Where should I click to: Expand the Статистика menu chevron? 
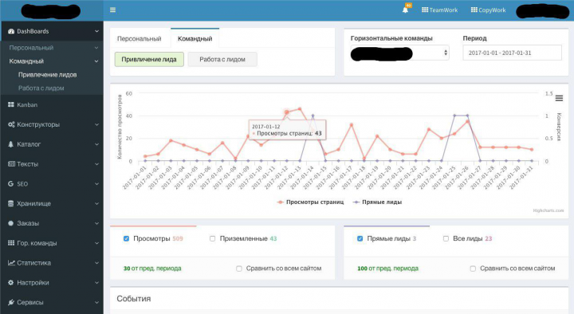96,263
